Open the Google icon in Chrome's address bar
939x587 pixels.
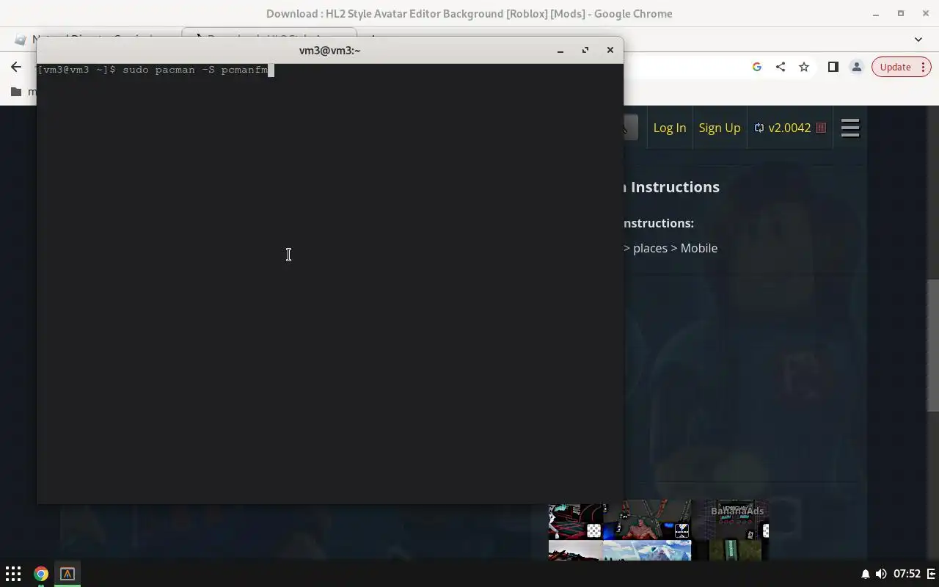(x=757, y=67)
